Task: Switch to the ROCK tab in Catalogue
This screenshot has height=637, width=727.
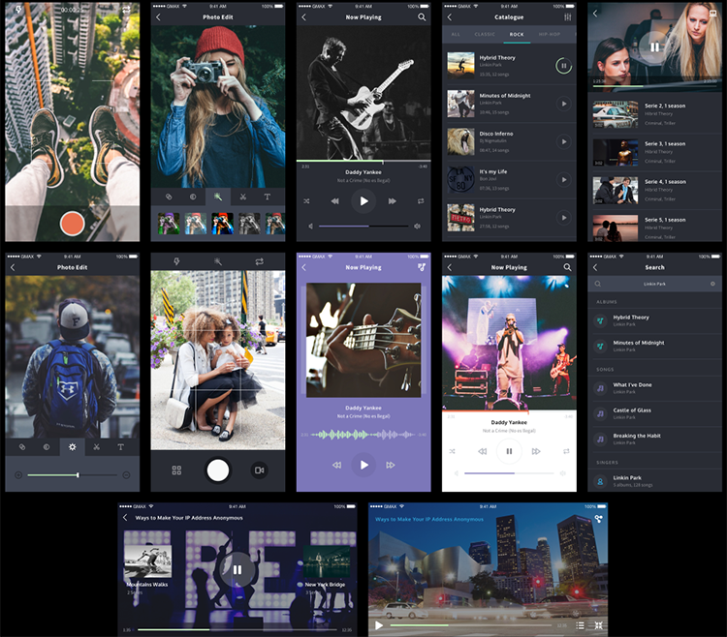Action: coord(517,35)
